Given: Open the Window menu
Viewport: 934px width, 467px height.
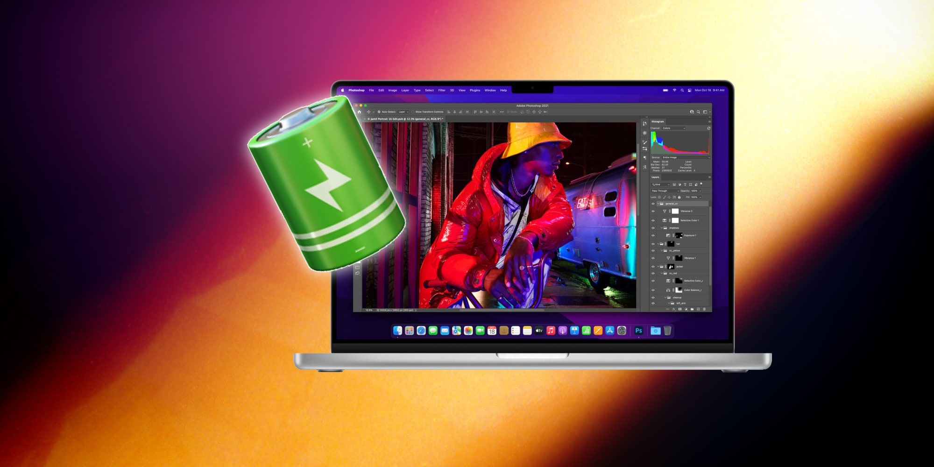Looking at the screenshot, I should [490, 90].
